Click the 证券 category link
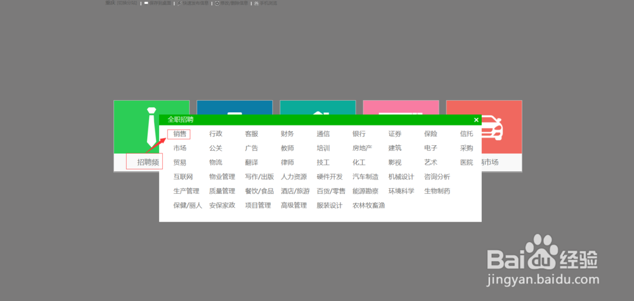The height and width of the screenshot is (301, 634). coord(395,134)
